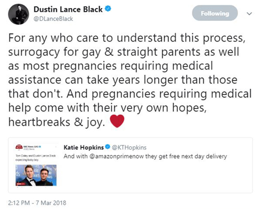The width and height of the screenshot is (260, 209).
Task: Click Dustin Lance Black's profile avatar
Action: click(18, 14)
